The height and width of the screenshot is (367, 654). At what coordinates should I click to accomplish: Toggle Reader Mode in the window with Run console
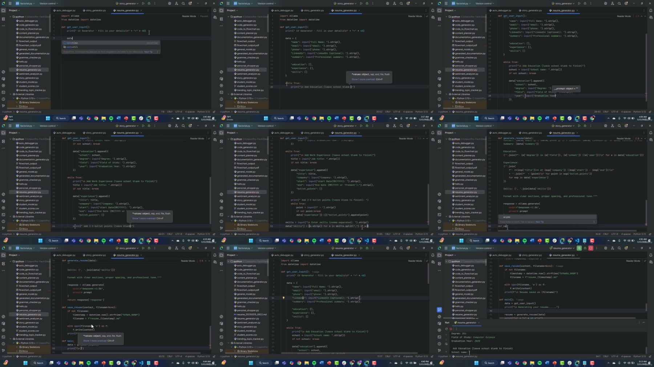click(x=633, y=261)
